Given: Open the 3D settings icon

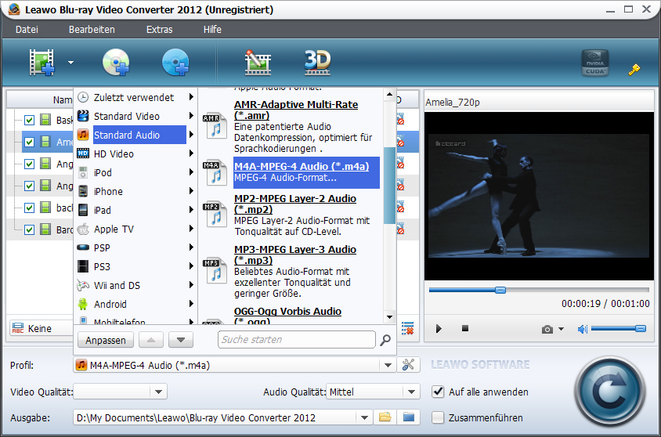Looking at the screenshot, I should [x=317, y=61].
